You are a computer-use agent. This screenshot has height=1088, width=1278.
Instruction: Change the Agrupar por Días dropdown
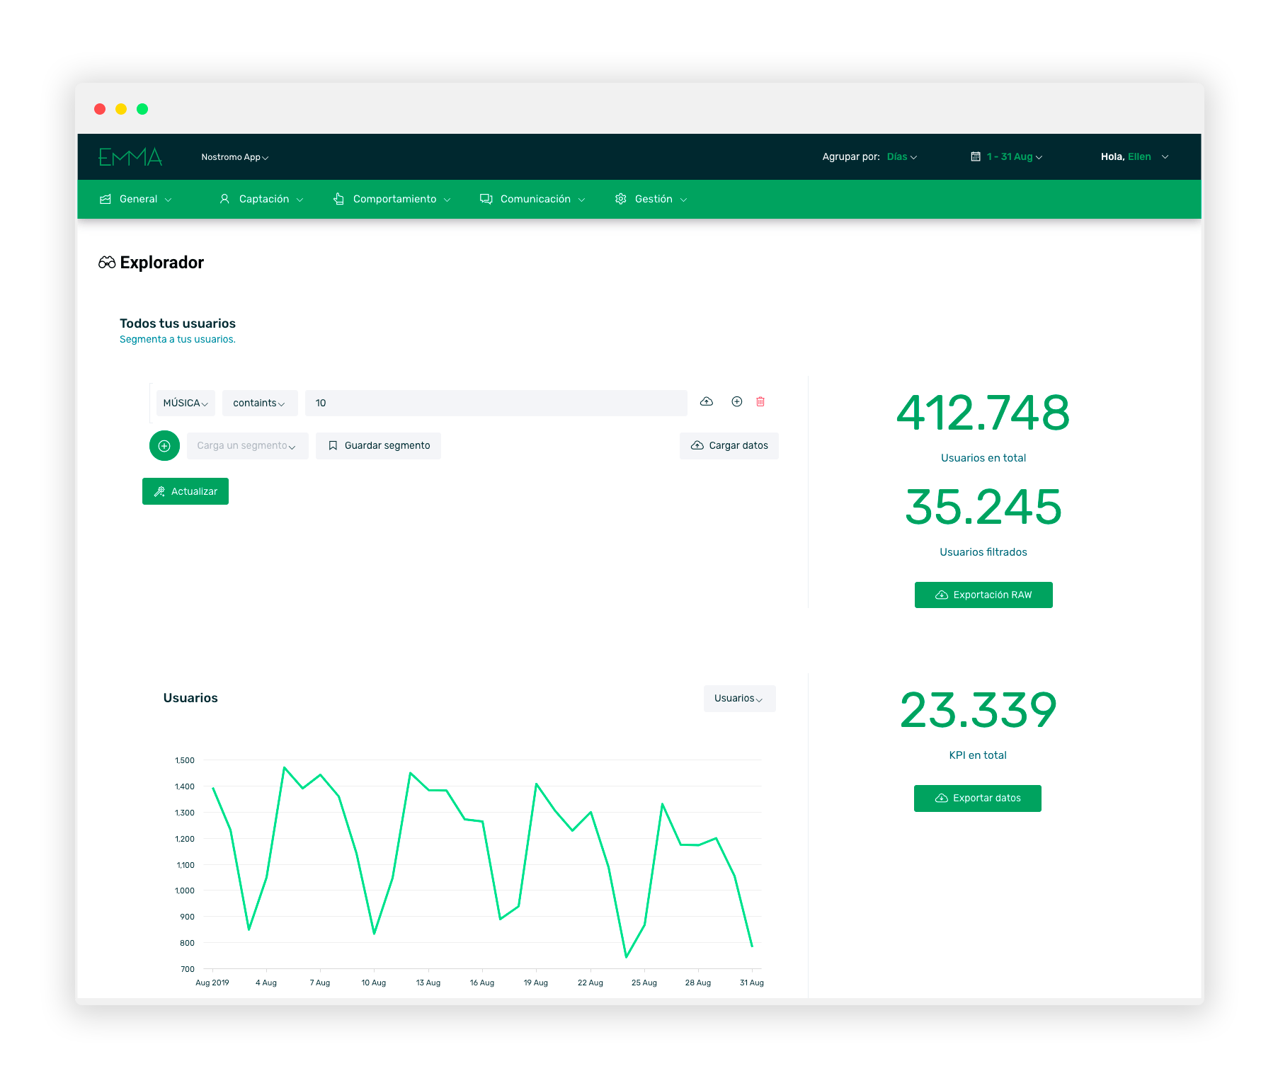pos(901,156)
